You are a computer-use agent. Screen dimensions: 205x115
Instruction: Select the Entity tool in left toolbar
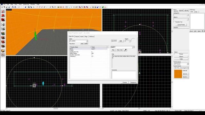tap(3, 24)
